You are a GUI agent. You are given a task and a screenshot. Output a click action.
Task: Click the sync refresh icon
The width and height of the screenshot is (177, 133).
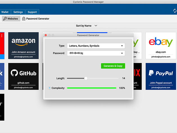pyautogui.click(x=174, y=11)
